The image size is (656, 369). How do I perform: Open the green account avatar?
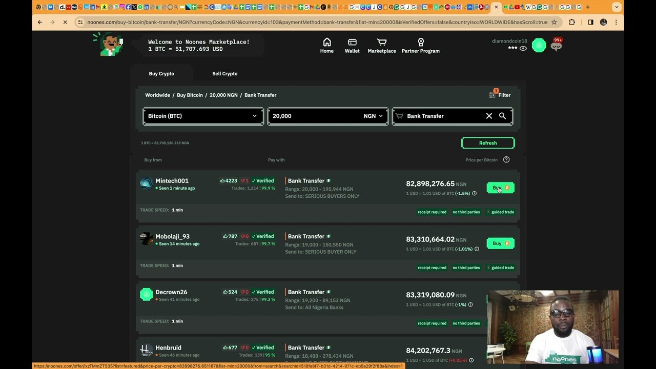click(539, 46)
